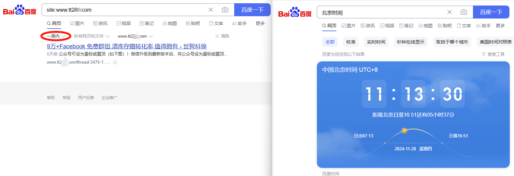Open AI 助手 tab in left window

coord(239,23)
